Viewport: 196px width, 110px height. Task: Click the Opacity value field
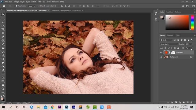[x=187, y=44]
